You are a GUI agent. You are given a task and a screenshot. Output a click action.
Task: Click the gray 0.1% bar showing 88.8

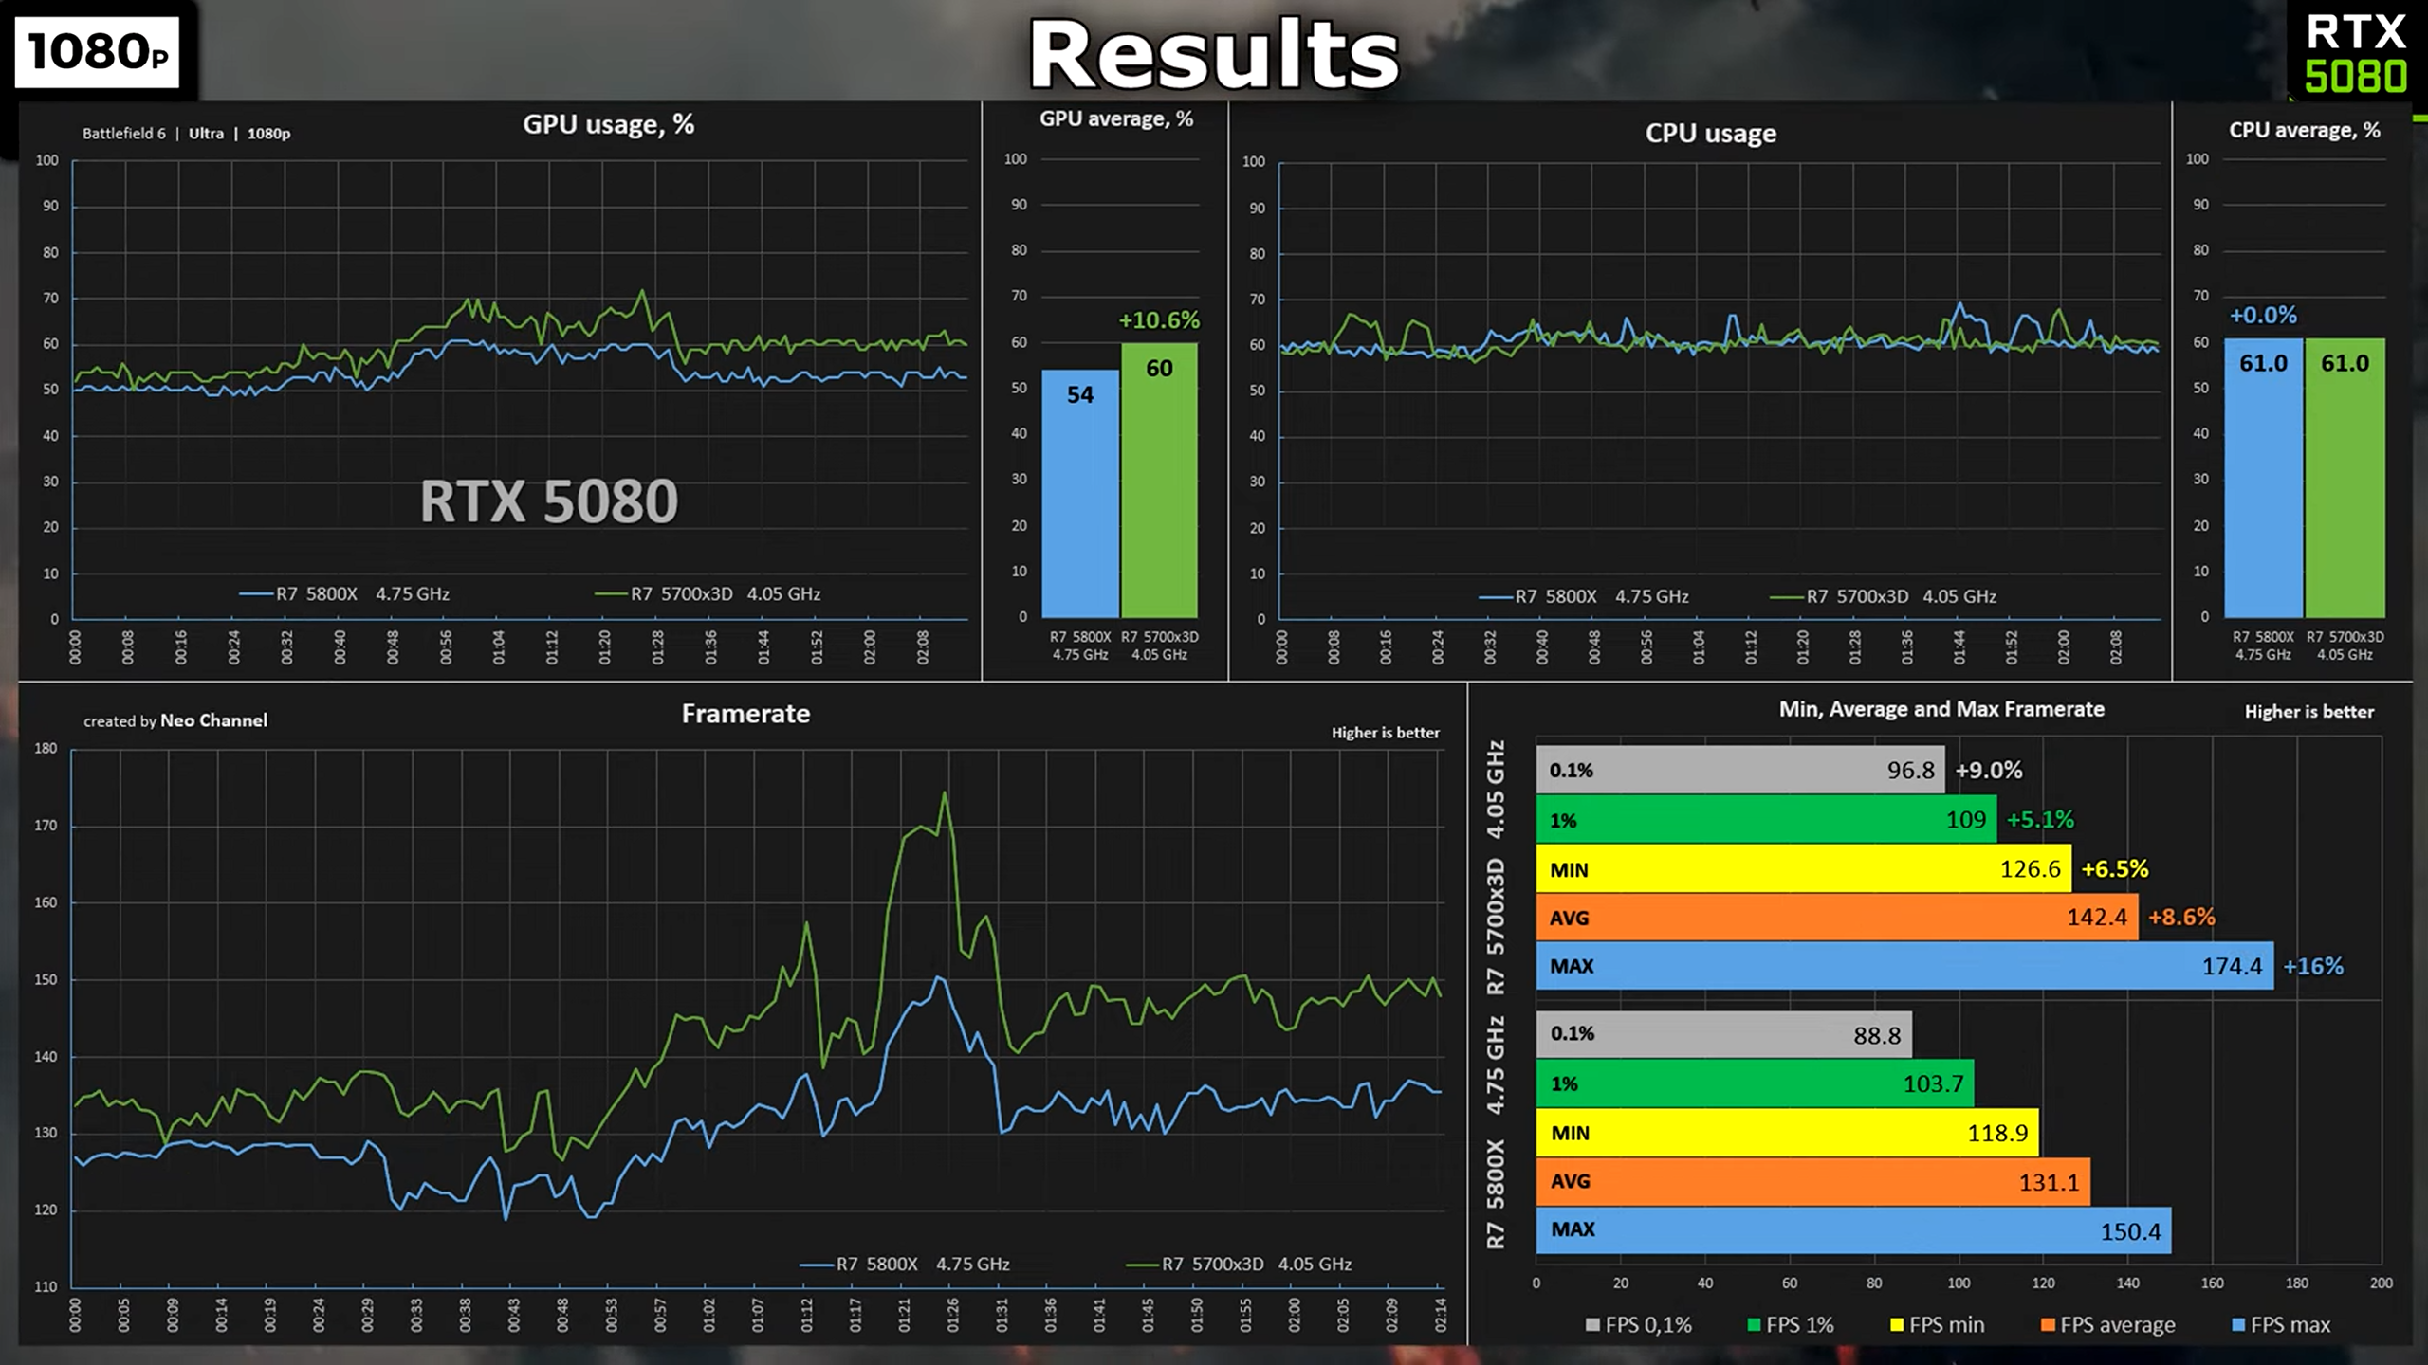1724,1034
